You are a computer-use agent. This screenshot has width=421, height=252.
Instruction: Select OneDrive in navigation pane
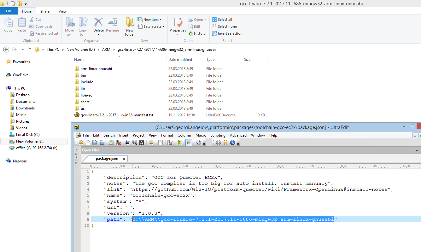[20, 75]
